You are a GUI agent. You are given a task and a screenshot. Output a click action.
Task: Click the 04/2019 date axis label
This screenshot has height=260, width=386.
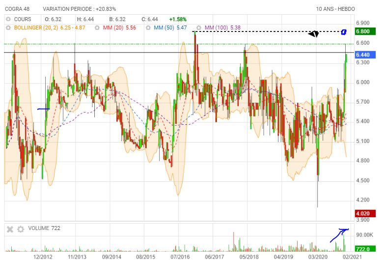(283, 257)
